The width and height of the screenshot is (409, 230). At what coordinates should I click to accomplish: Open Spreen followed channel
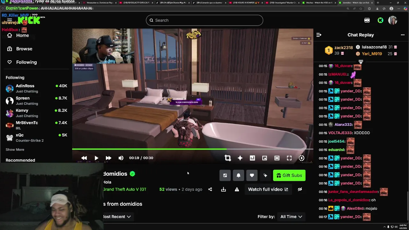[x=36, y=101]
